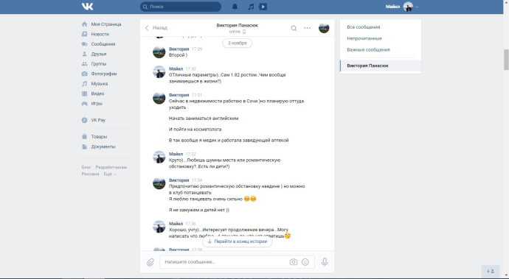Click message 'Начать заниматься английским'

[204, 119]
